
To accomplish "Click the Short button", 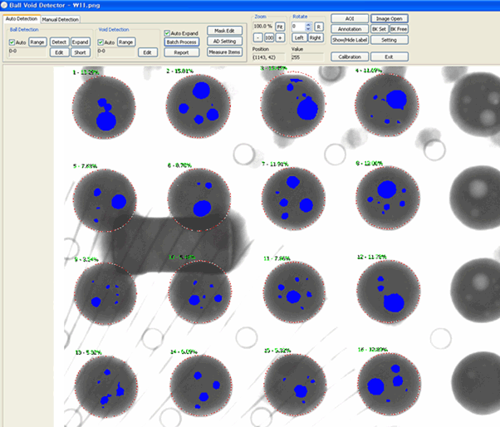I will click(x=80, y=52).
